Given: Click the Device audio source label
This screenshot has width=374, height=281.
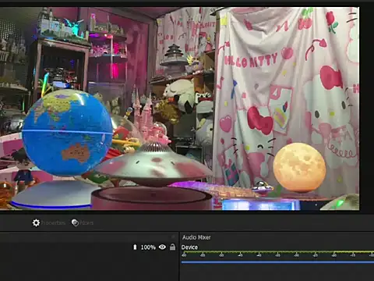Looking at the screenshot, I should click(x=189, y=247).
